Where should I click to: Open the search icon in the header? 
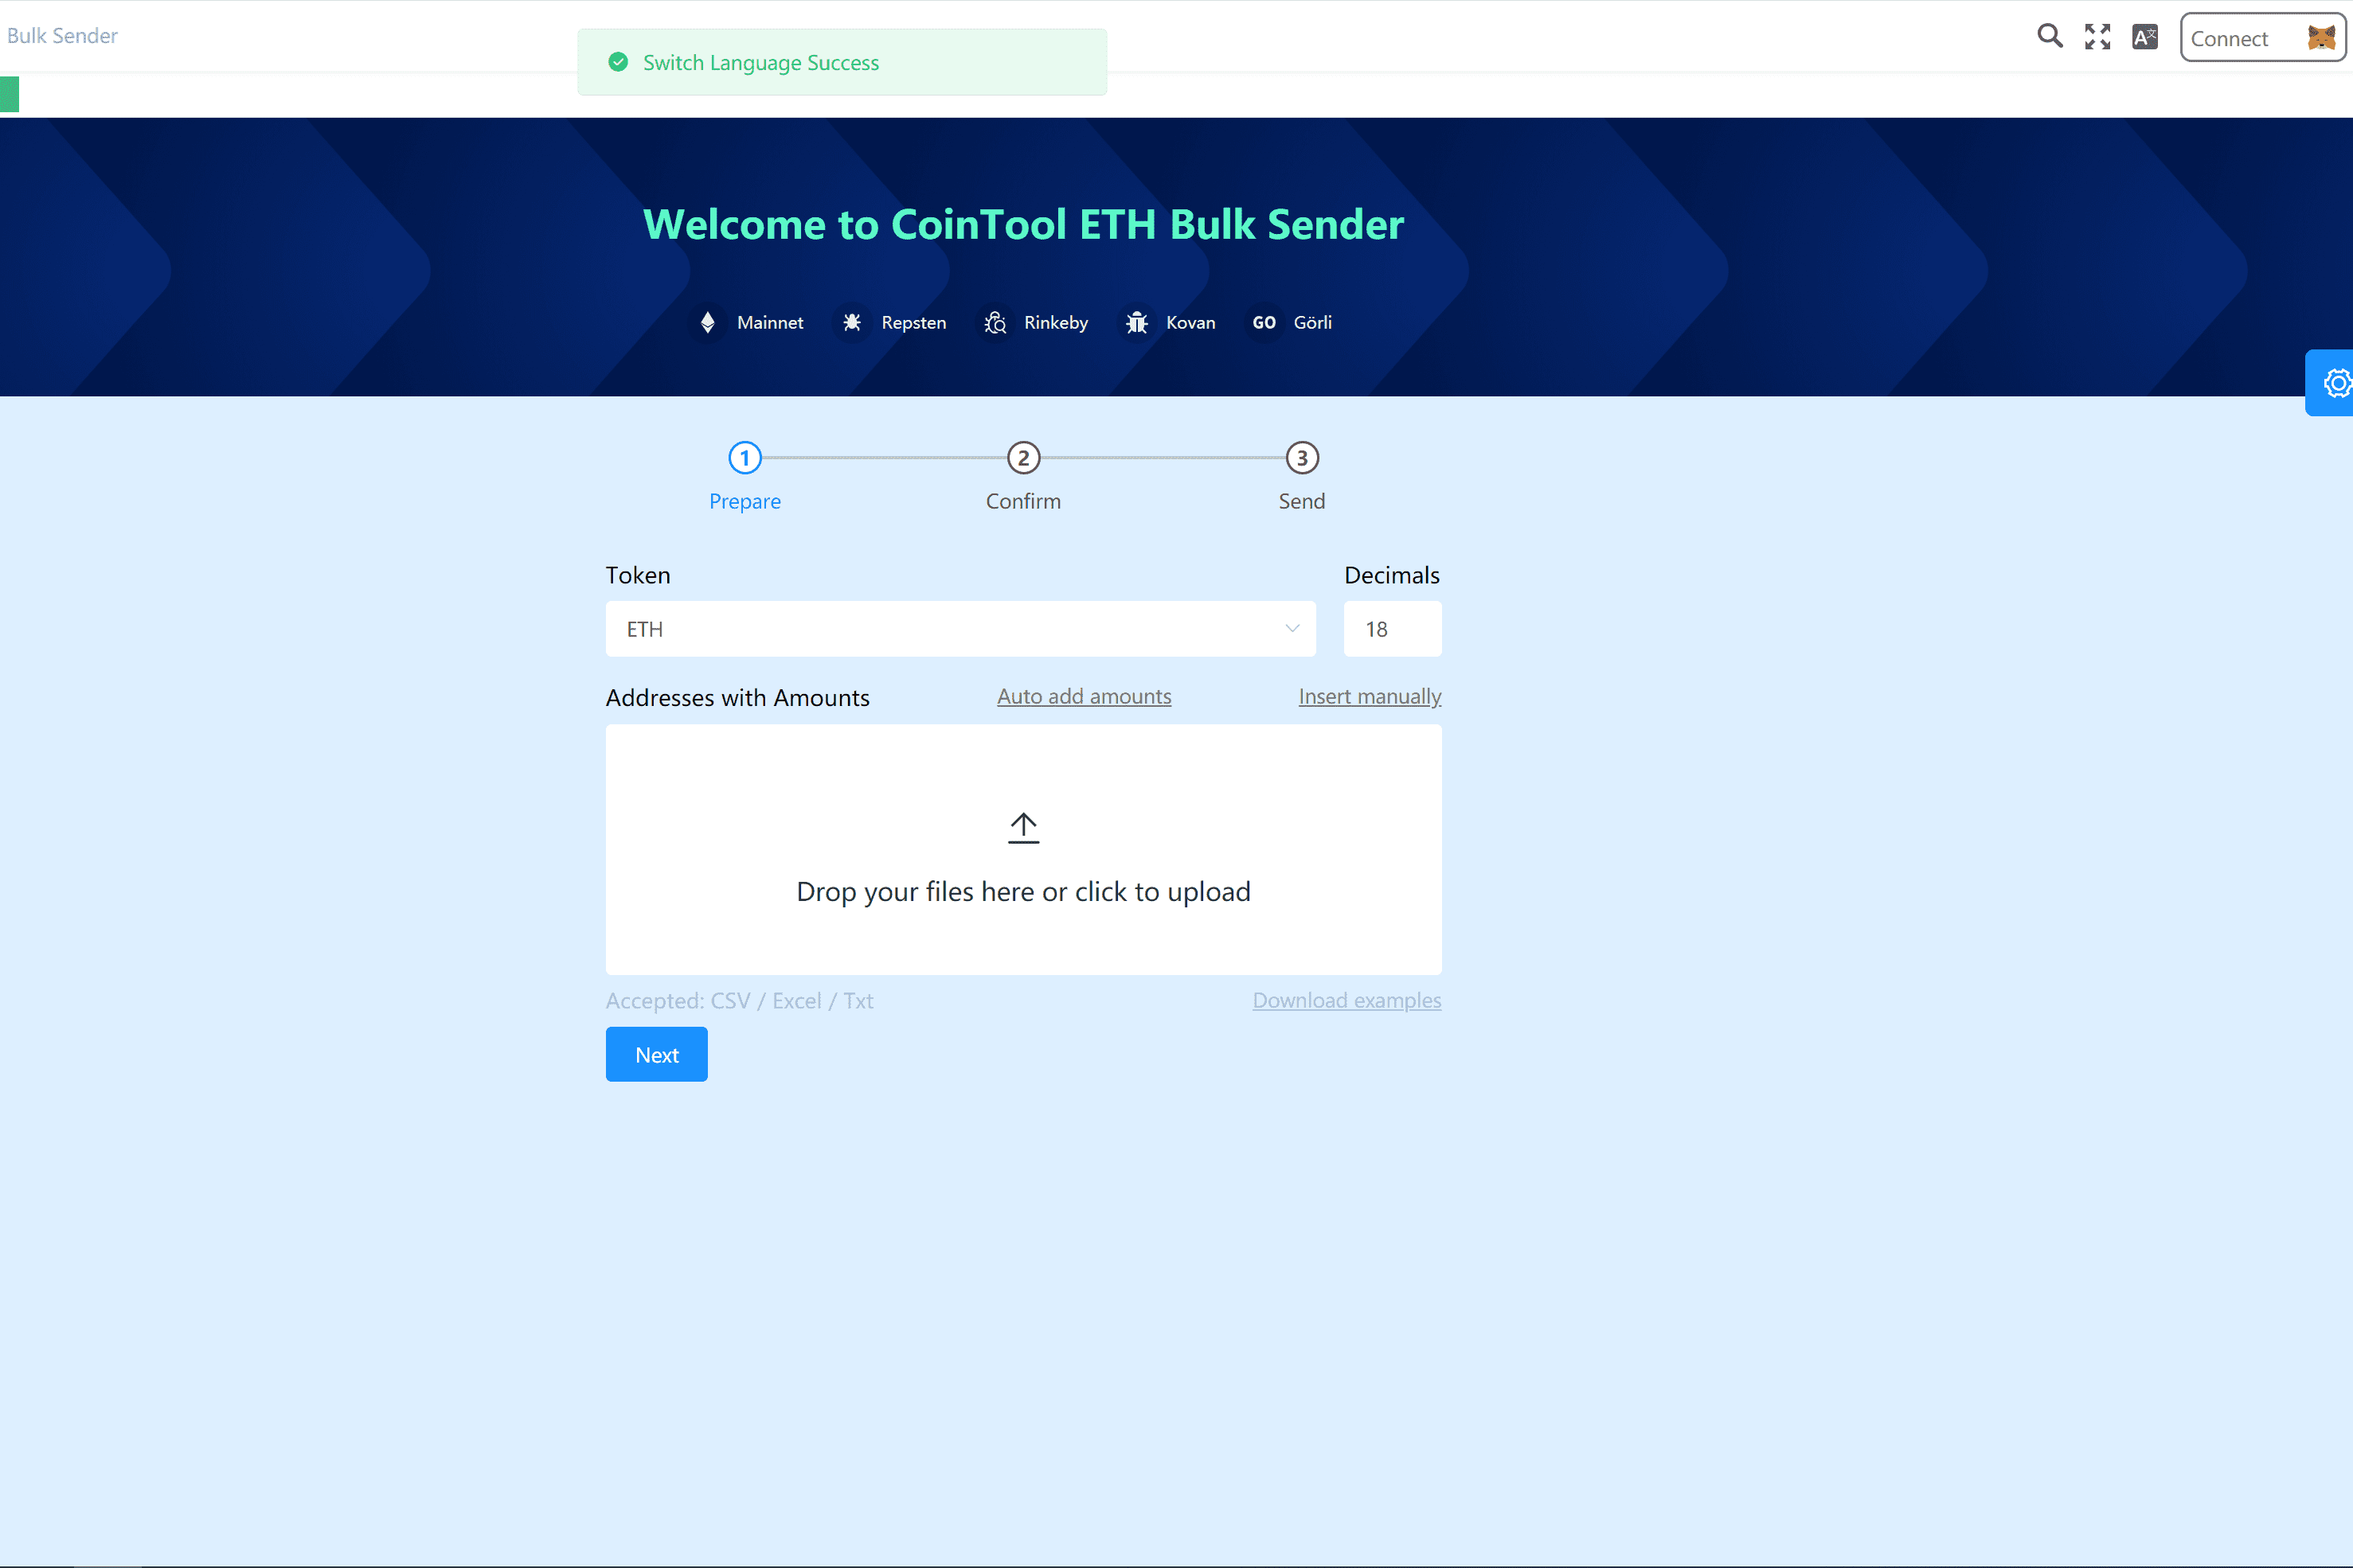click(x=2050, y=35)
